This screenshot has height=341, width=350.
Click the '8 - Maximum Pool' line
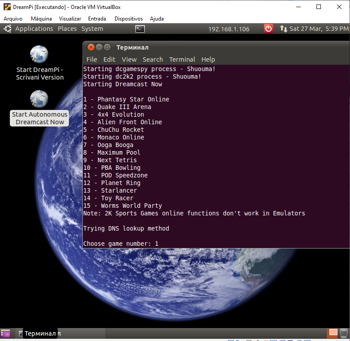(x=112, y=152)
